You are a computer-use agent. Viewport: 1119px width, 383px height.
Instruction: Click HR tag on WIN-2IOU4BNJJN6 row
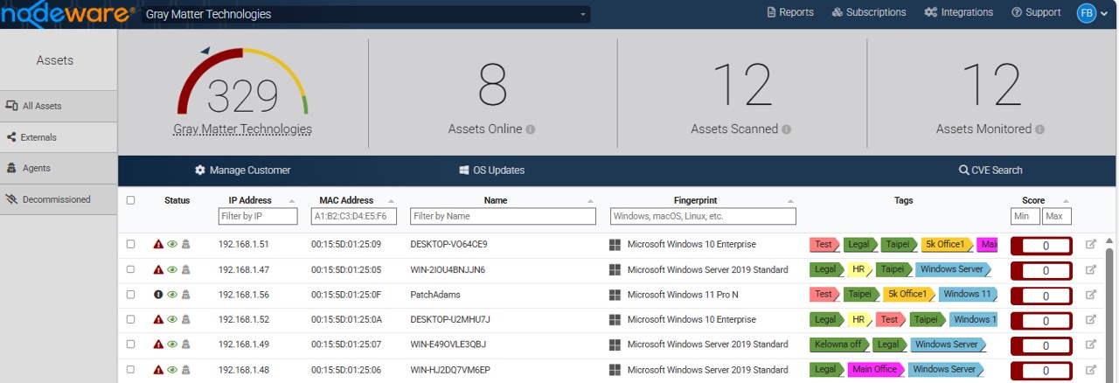859,270
